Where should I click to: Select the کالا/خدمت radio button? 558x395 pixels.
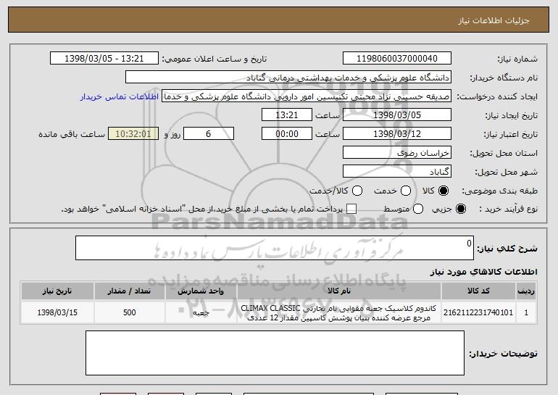357,191
